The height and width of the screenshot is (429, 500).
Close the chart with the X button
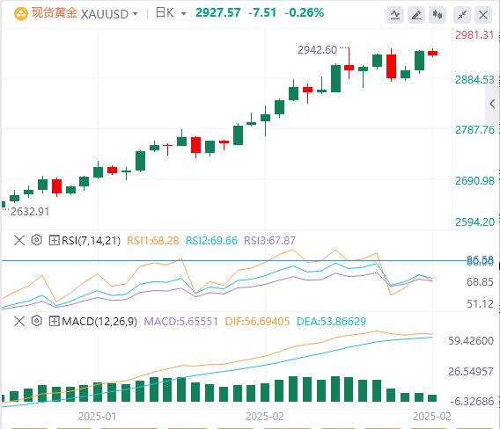click(x=483, y=15)
